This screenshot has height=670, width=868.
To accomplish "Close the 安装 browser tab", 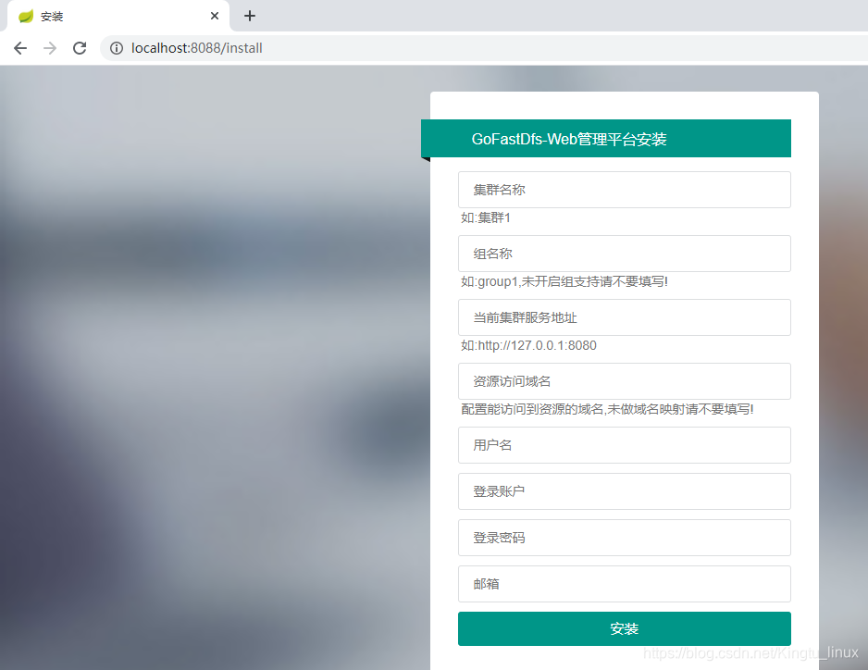I will pyautogui.click(x=214, y=16).
